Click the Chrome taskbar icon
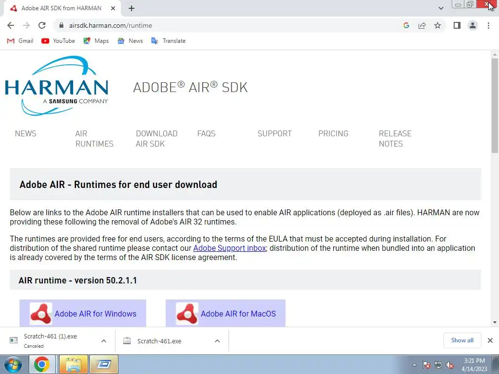 [x=42, y=364]
